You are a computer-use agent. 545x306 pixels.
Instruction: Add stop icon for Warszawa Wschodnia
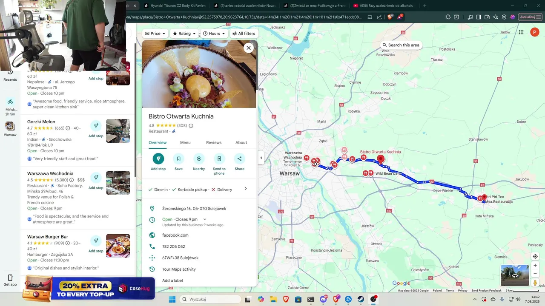96,178
